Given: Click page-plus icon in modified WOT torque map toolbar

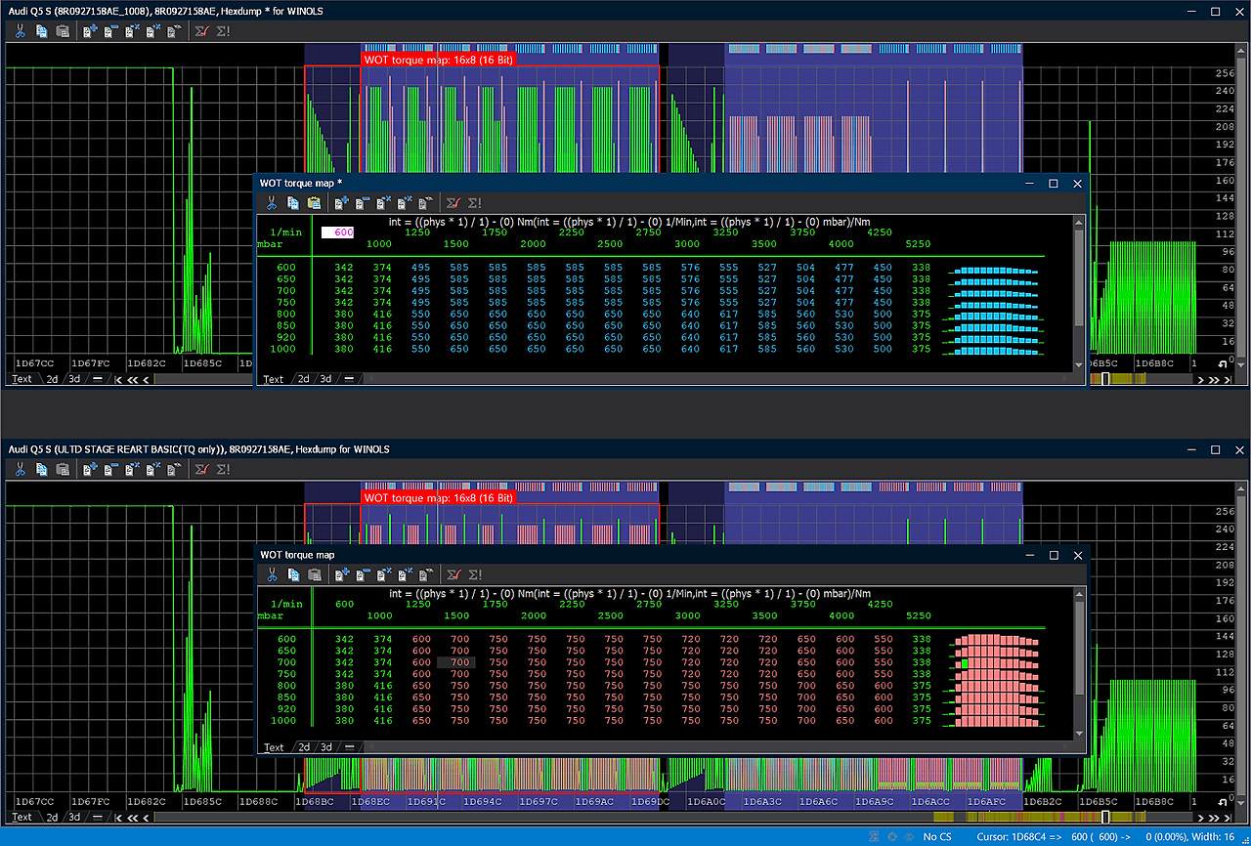Looking at the screenshot, I should [341, 203].
